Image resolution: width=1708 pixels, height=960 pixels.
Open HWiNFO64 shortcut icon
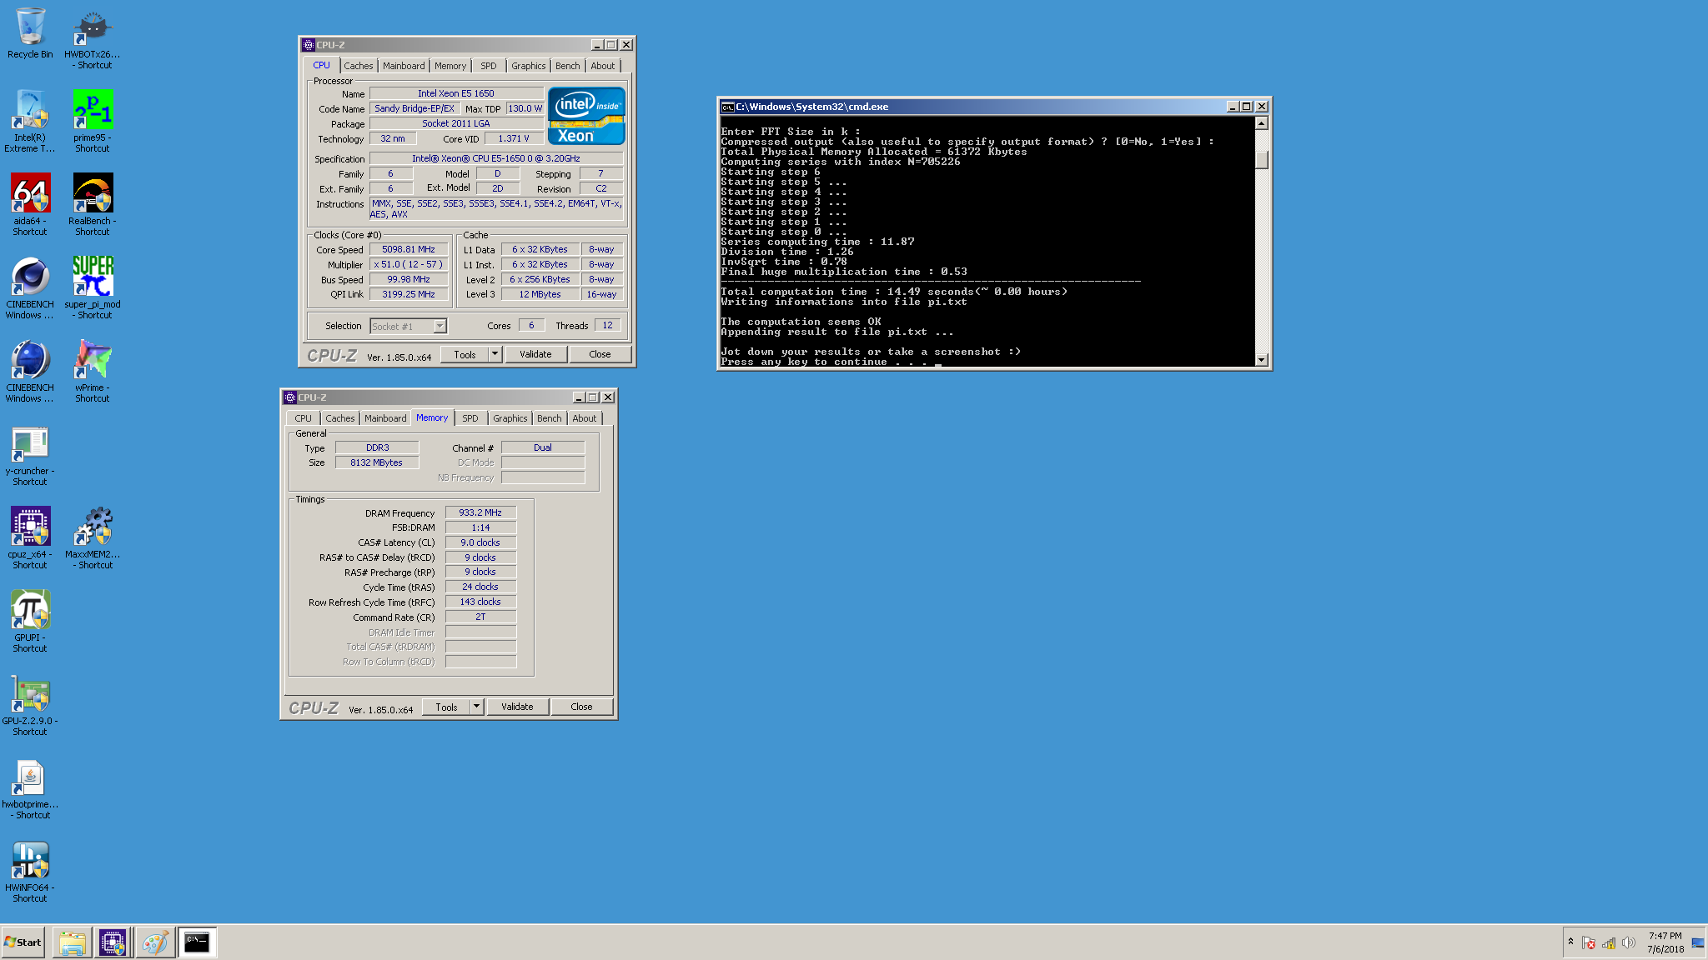30,872
